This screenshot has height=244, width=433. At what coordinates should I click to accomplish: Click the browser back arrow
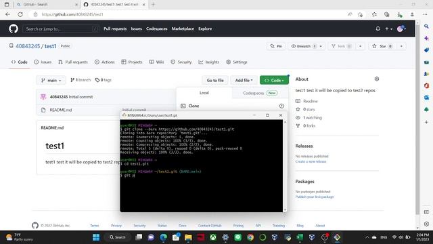[7, 14]
